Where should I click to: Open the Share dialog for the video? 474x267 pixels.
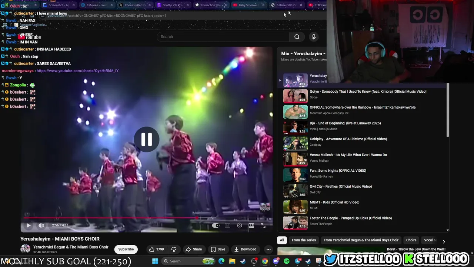(194, 249)
